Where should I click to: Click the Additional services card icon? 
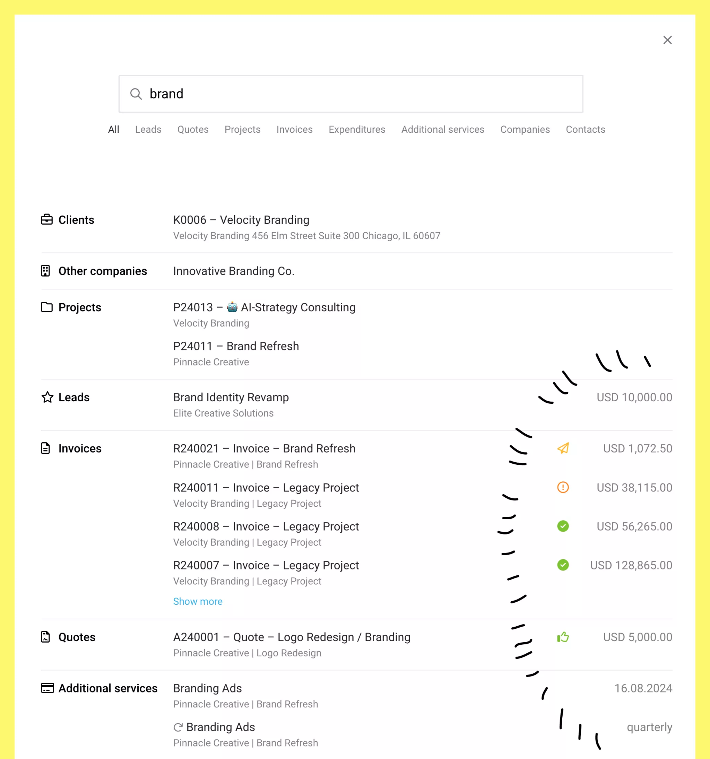click(47, 688)
